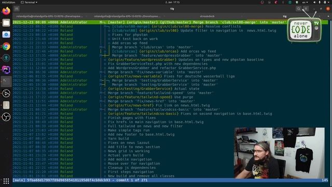Open OBS Studio from the dock
This screenshot has width=332, height=187.
[x=6, y=117]
